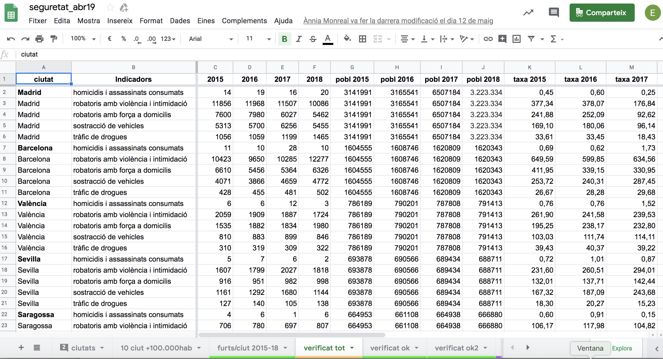The width and height of the screenshot is (663, 359).
Task: Star the seguretat_abr19 document
Action: point(110,7)
